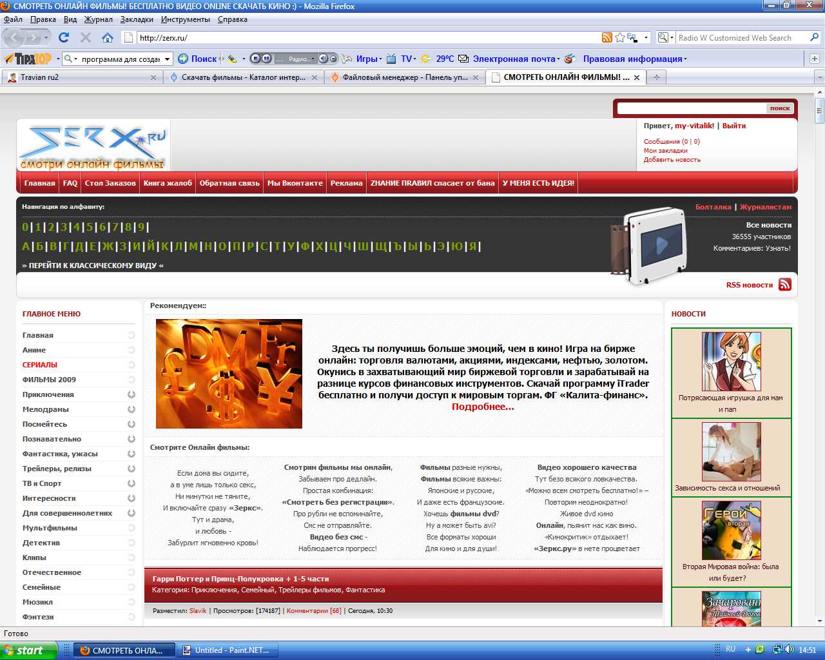Open the Игры toolbar dropdown
The image size is (825, 660).
pyautogui.click(x=369, y=59)
